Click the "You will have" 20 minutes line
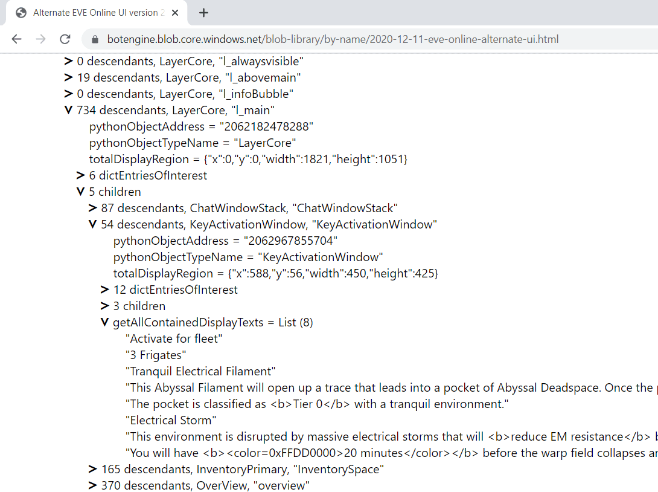Image resolution: width=658 pixels, height=492 pixels. click(x=392, y=454)
